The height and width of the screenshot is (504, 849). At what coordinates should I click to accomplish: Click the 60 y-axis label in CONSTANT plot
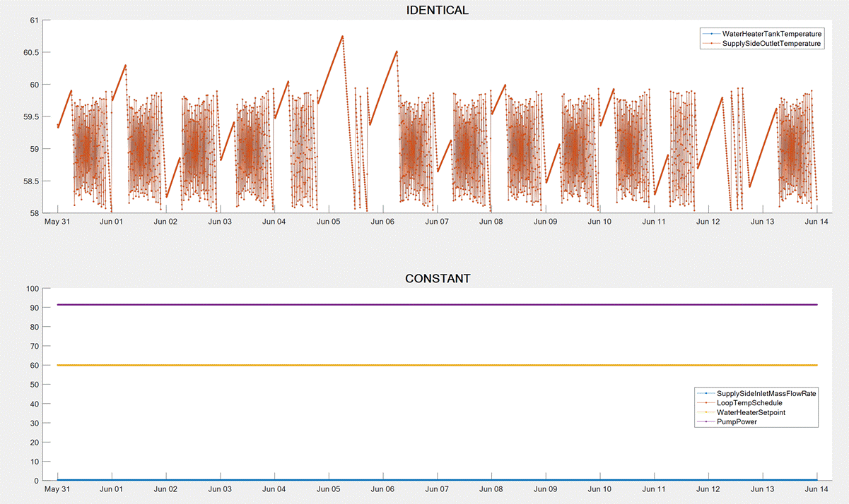[35, 366]
